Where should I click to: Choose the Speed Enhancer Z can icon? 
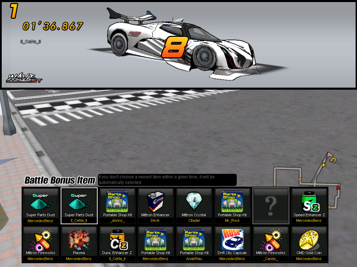pos(310,202)
